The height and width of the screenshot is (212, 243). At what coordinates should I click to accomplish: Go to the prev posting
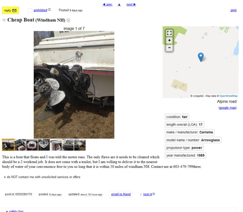click(108, 5)
